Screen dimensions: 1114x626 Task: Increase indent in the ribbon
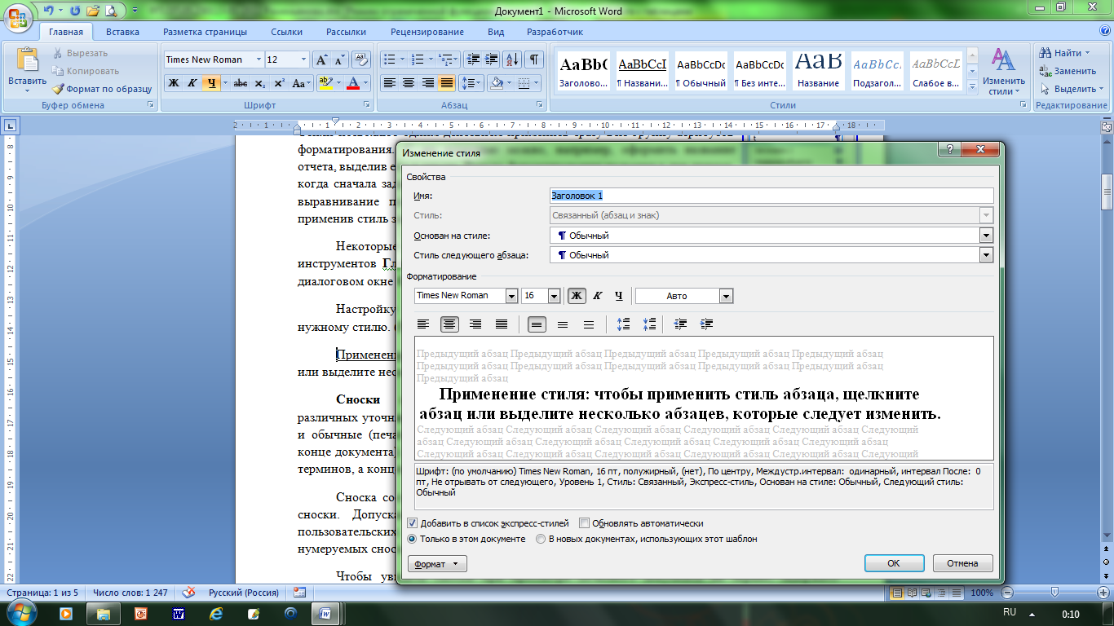coord(491,60)
